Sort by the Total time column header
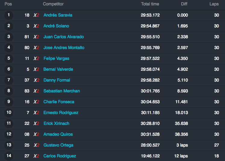This screenshot has width=225, height=161. pos(150,4)
